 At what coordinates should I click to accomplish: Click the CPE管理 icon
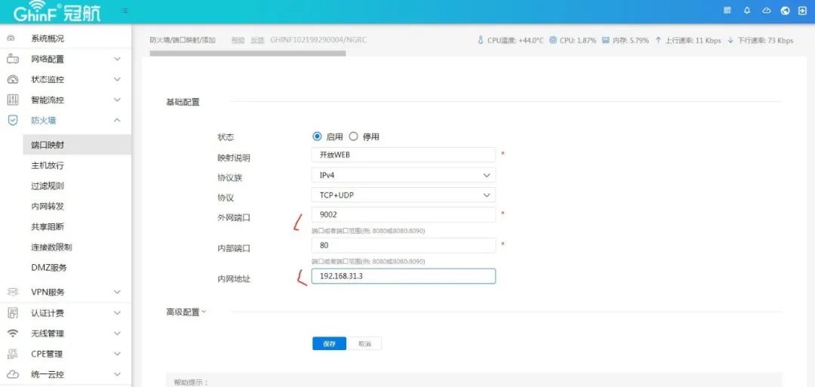click(x=13, y=354)
